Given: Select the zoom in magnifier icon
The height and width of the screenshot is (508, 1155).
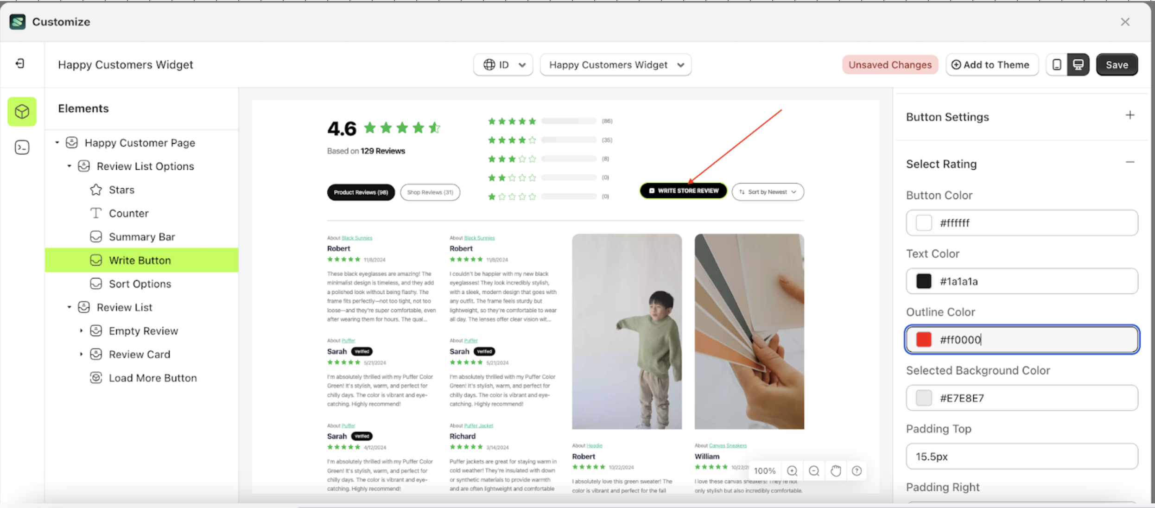Looking at the screenshot, I should click(792, 470).
